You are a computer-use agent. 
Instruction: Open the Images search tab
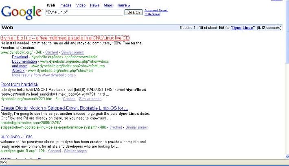tap(65, 5)
